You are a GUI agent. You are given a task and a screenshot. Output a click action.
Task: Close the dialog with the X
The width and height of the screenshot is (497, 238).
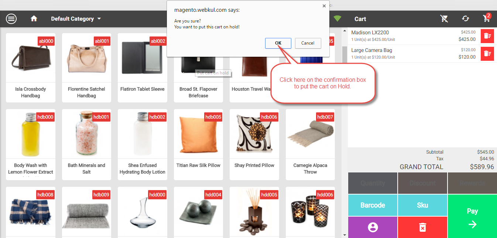[324, 6]
